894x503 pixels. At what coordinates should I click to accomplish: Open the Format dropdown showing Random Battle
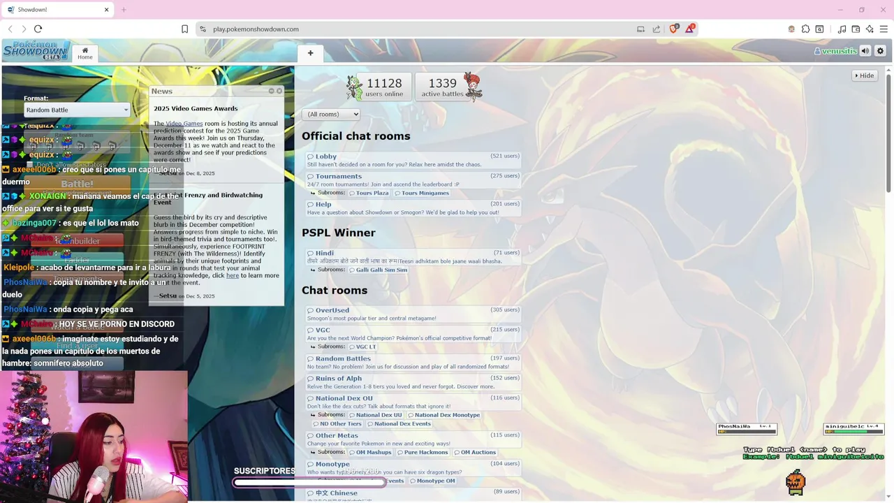[x=77, y=110]
